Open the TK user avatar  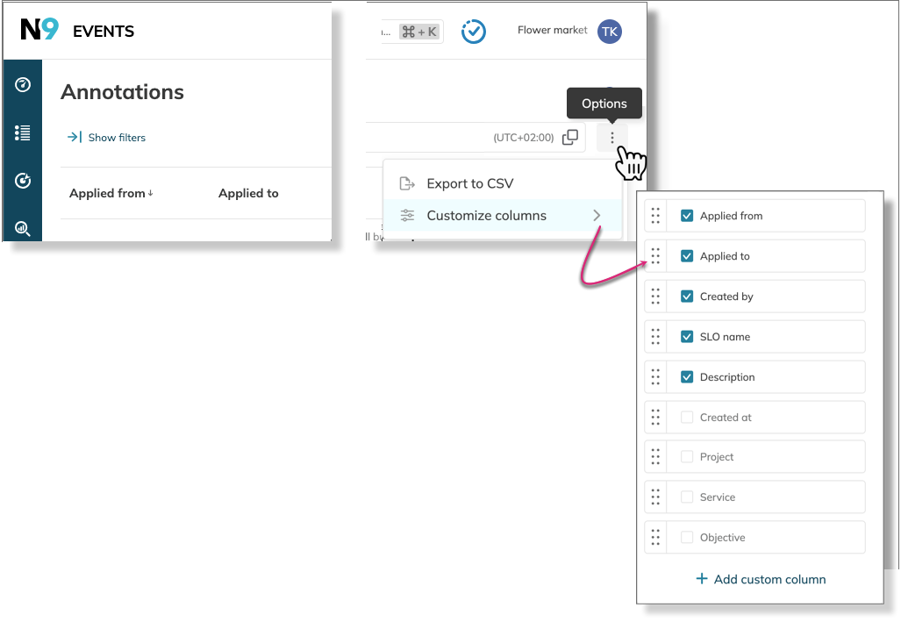click(x=609, y=32)
